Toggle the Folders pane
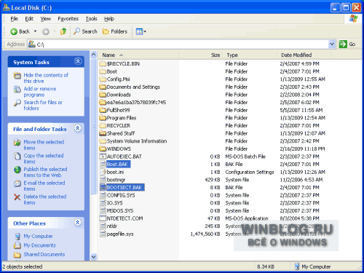Viewport: 364px width, 273px height. pyautogui.click(x=115, y=31)
